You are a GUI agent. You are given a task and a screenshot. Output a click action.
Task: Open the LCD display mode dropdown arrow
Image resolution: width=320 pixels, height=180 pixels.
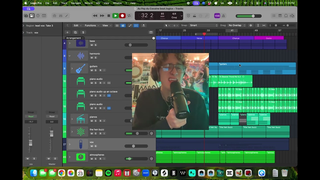tap(181, 16)
